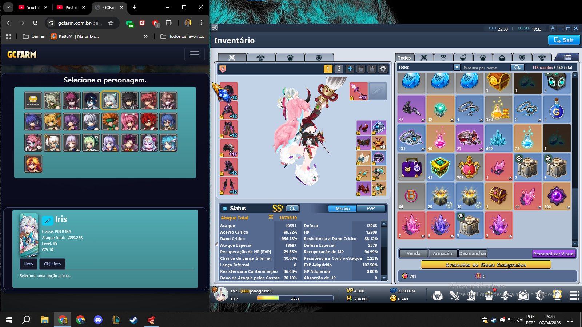The image size is (582, 327).
Task: Open the Todos inventory filter dropdown
Action: (457, 67)
